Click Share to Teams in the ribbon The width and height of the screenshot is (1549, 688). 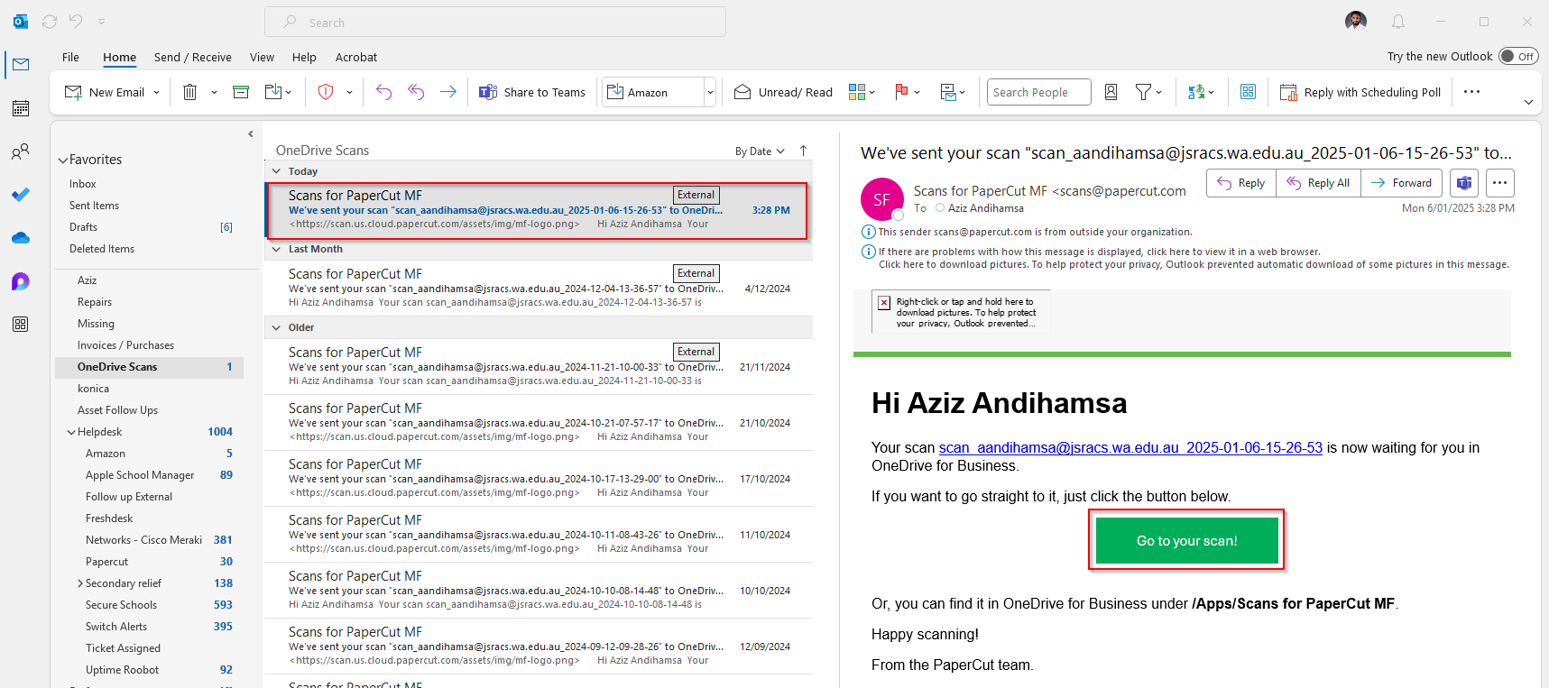click(x=532, y=92)
